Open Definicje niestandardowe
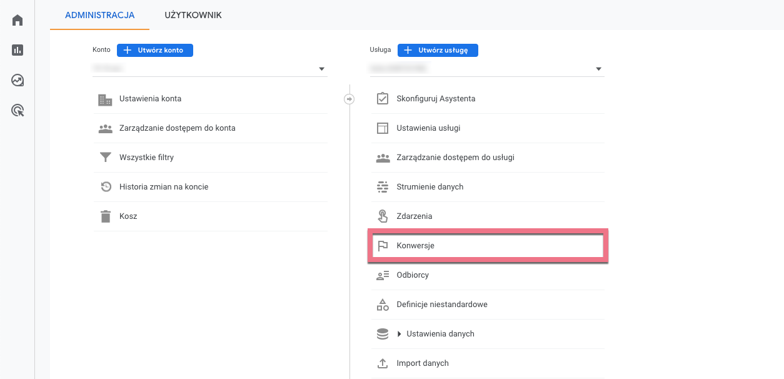The height and width of the screenshot is (379, 784). tap(441, 305)
